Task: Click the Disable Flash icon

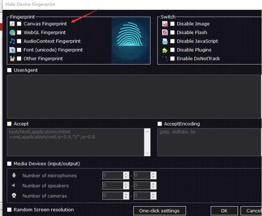Action: [x=165, y=32]
